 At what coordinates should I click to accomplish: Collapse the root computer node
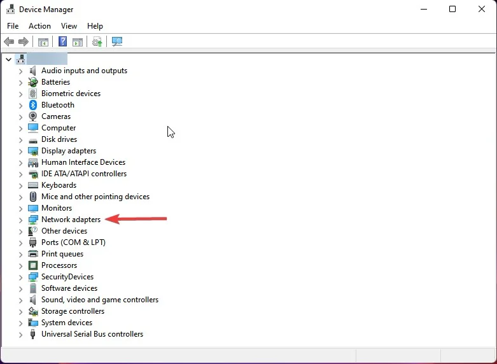click(8, 59)
